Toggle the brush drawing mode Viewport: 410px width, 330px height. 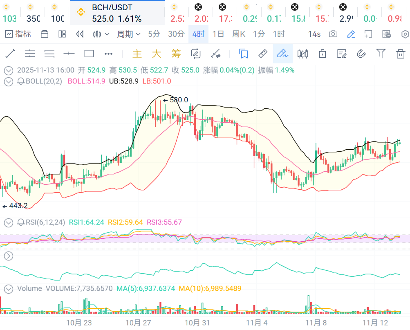coord(282,54)
